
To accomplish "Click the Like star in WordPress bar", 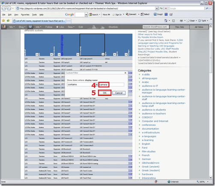I will 60,27.
